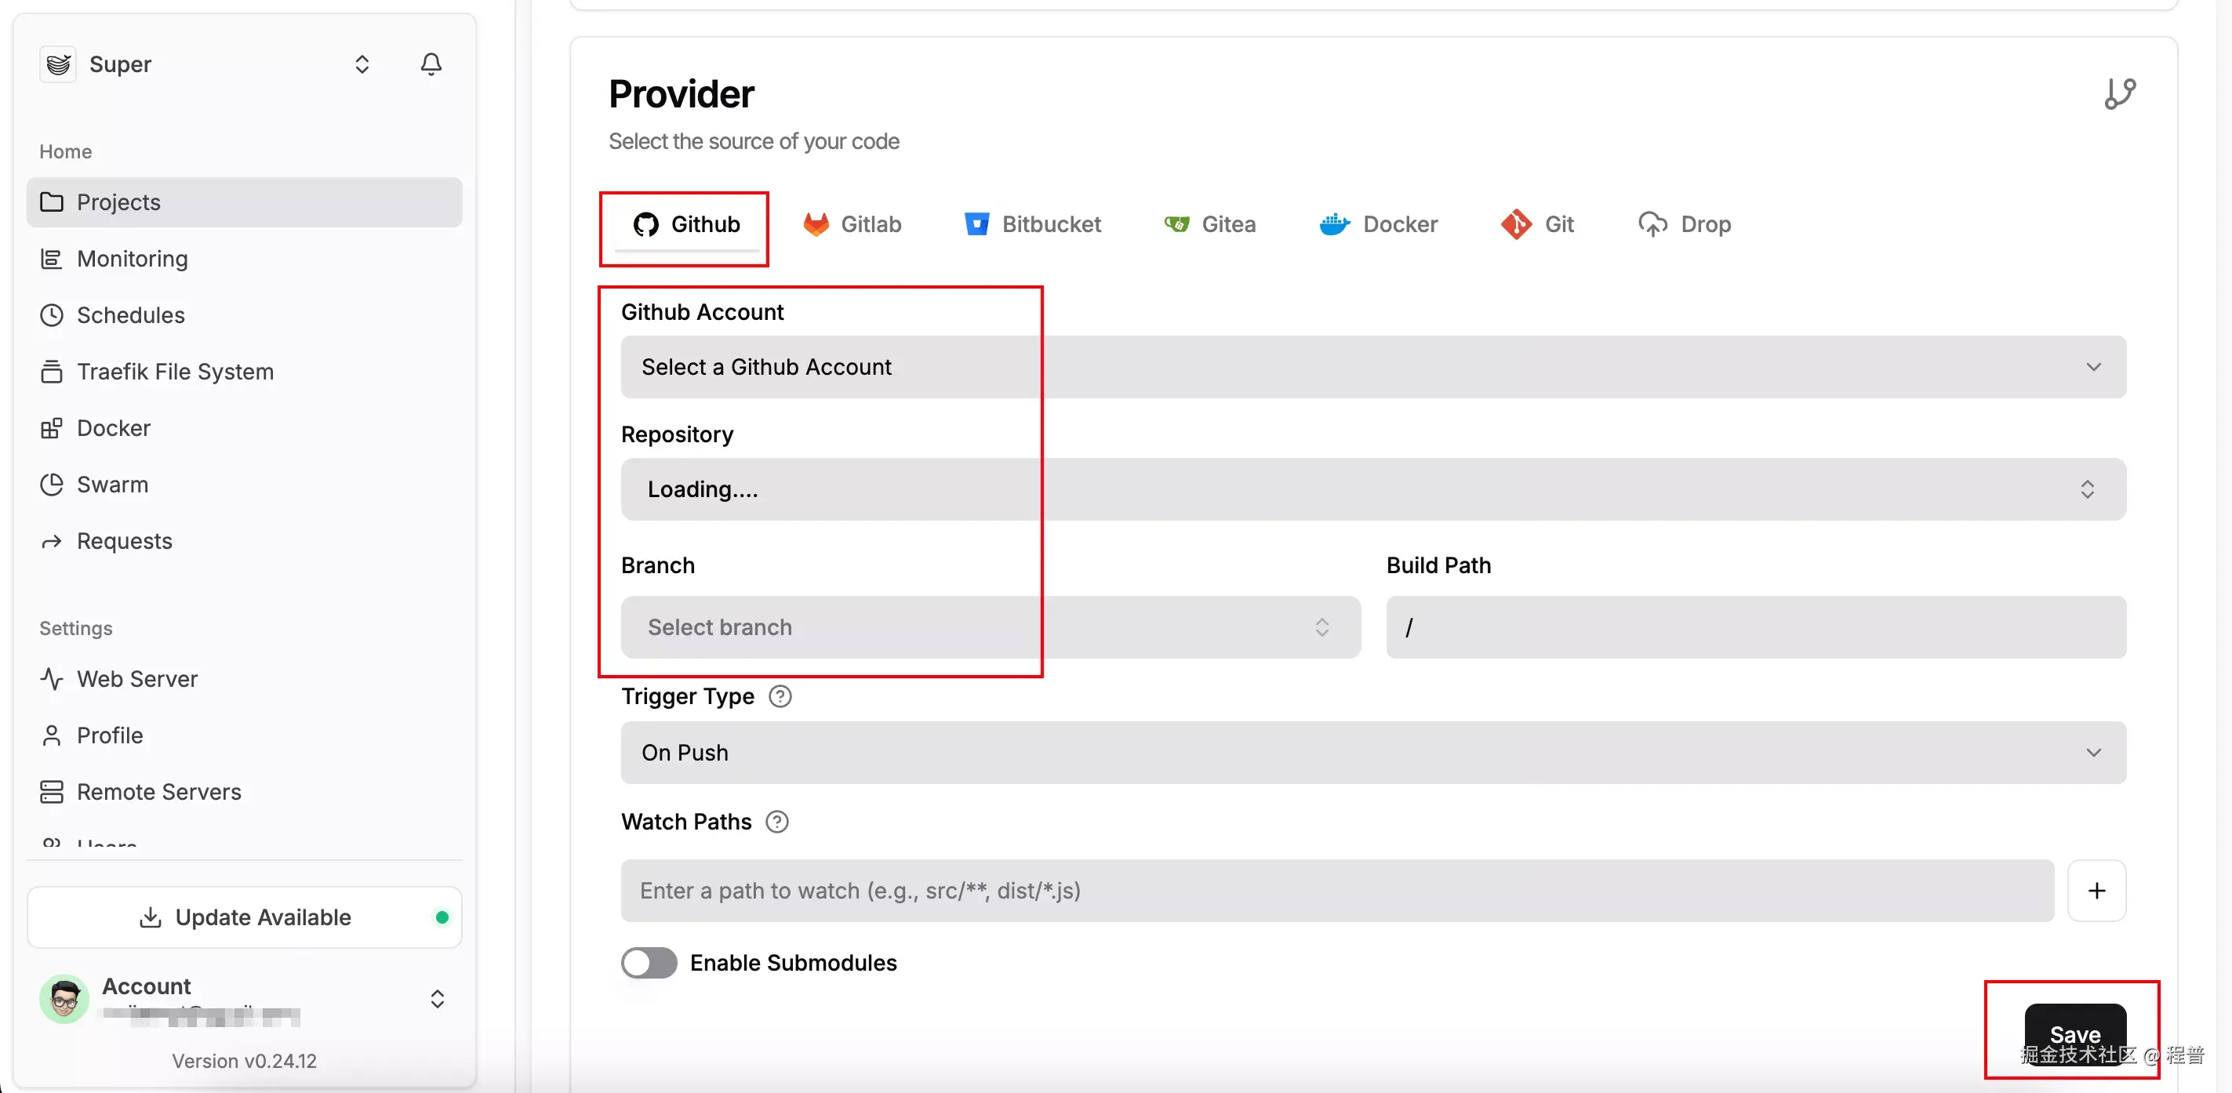The height and width of the screenshot is (1093, 2232).
Task: Select the Bitbucket provider icon
Action: coord(976,223)
